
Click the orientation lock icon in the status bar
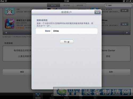(x=124, y=1)
